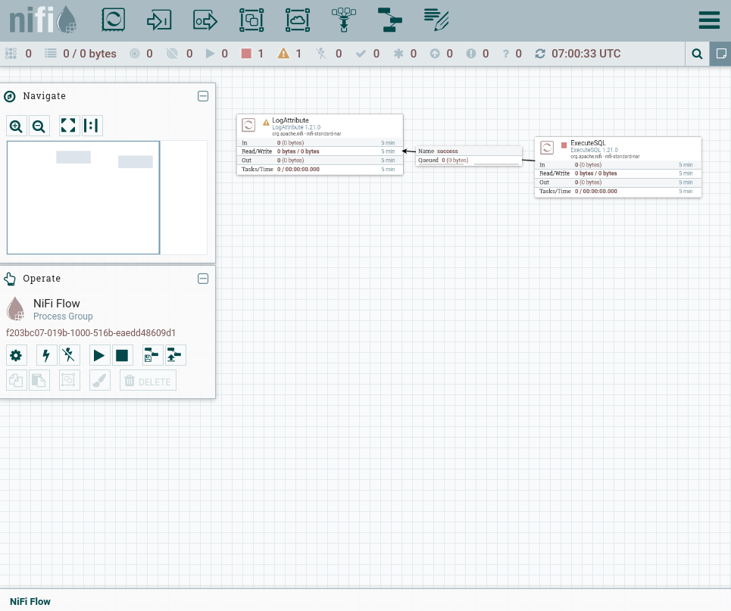Click the birdseye view thumbnail
Image resolution: width=731 pixels, height=611 pixels.
pos(107,198)
